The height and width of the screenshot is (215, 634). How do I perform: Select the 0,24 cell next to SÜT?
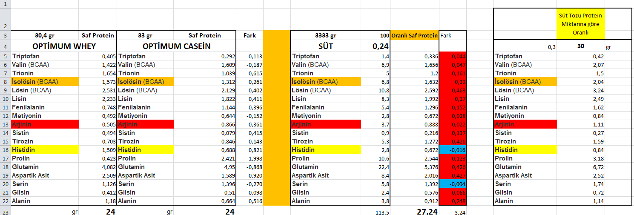tap(375, 46)
